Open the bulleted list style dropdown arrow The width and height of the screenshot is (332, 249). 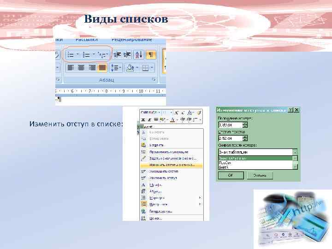coord(77,54)
